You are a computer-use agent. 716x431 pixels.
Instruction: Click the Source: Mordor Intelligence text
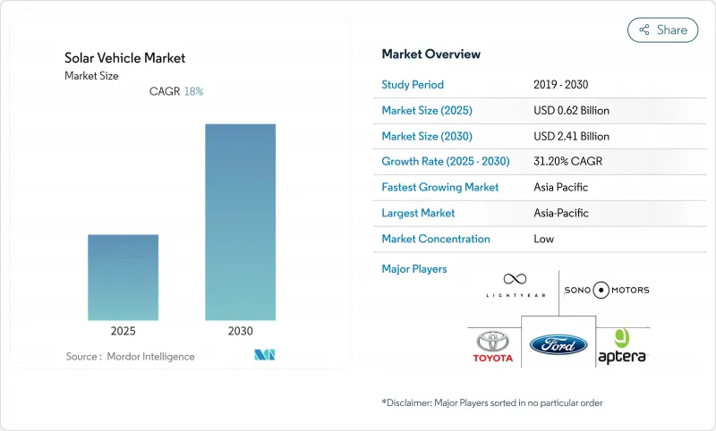[x=130, y=357]
